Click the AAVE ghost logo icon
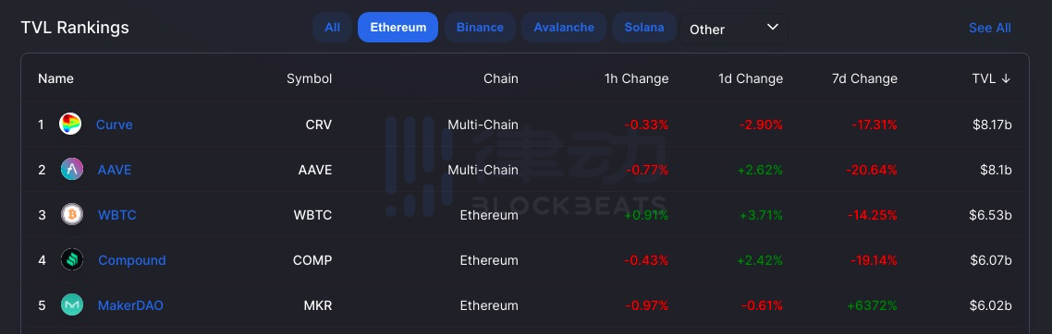Viewport: 1052px width, 334px height. pos(72,170)
